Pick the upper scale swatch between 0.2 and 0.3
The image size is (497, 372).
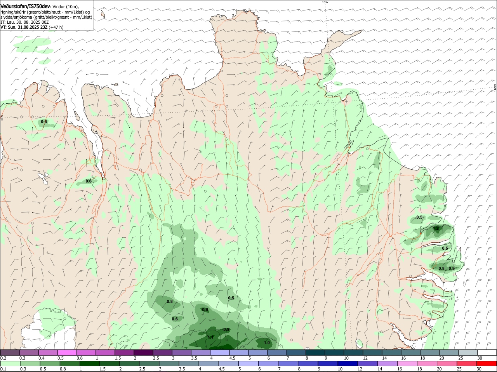(10, 353)
